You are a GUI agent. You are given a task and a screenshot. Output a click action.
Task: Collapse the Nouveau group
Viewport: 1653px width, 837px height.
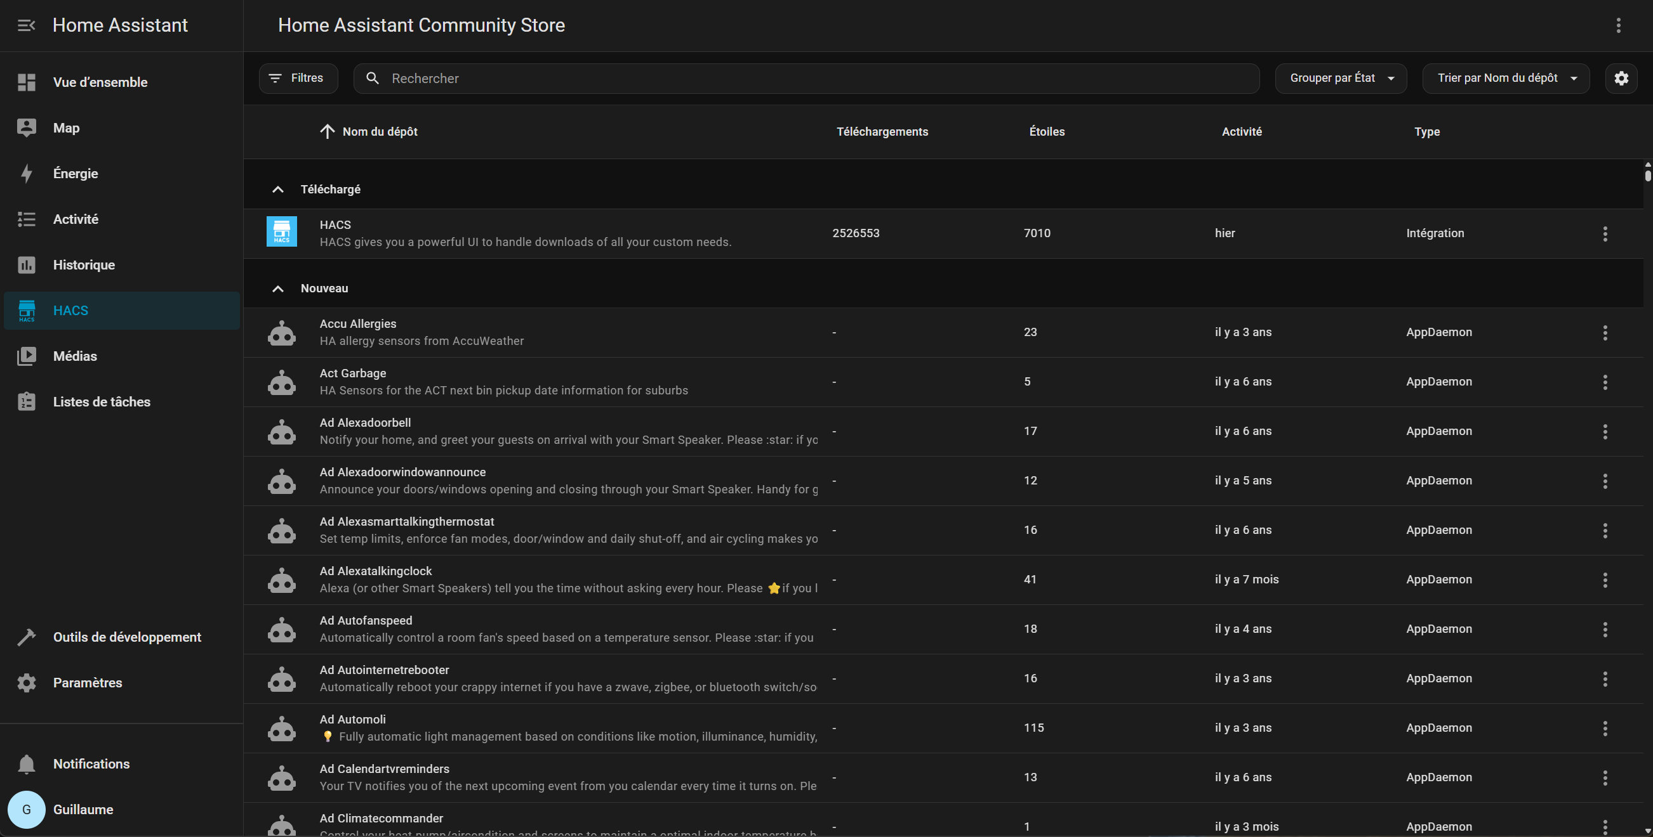click(x=278, y=289)
